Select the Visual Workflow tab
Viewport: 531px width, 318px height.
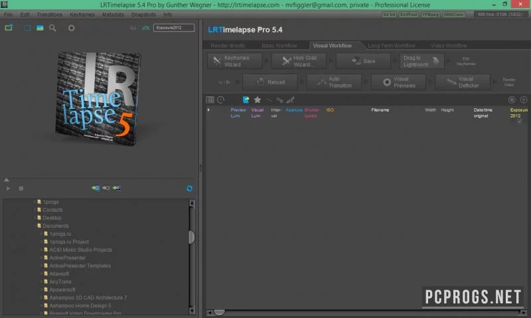click(333, 46)
